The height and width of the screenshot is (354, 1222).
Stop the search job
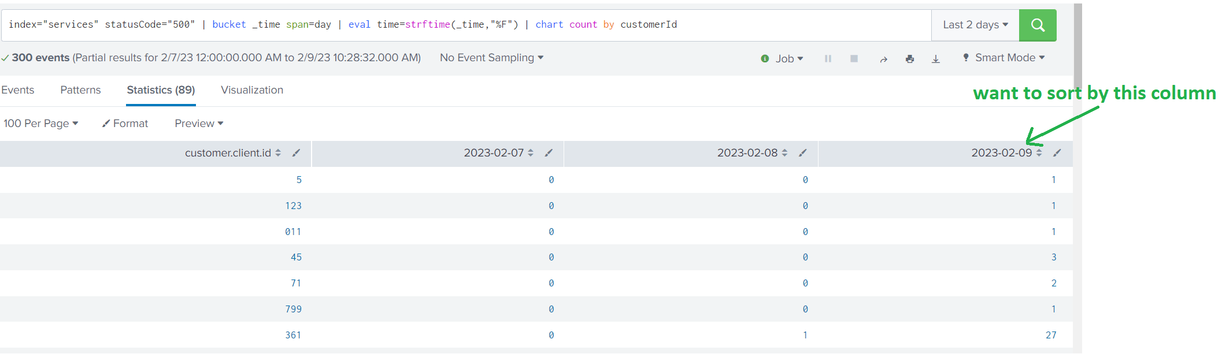tap(854, 58)
